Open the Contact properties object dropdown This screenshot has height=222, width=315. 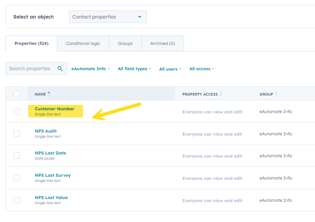pos(108,17)
